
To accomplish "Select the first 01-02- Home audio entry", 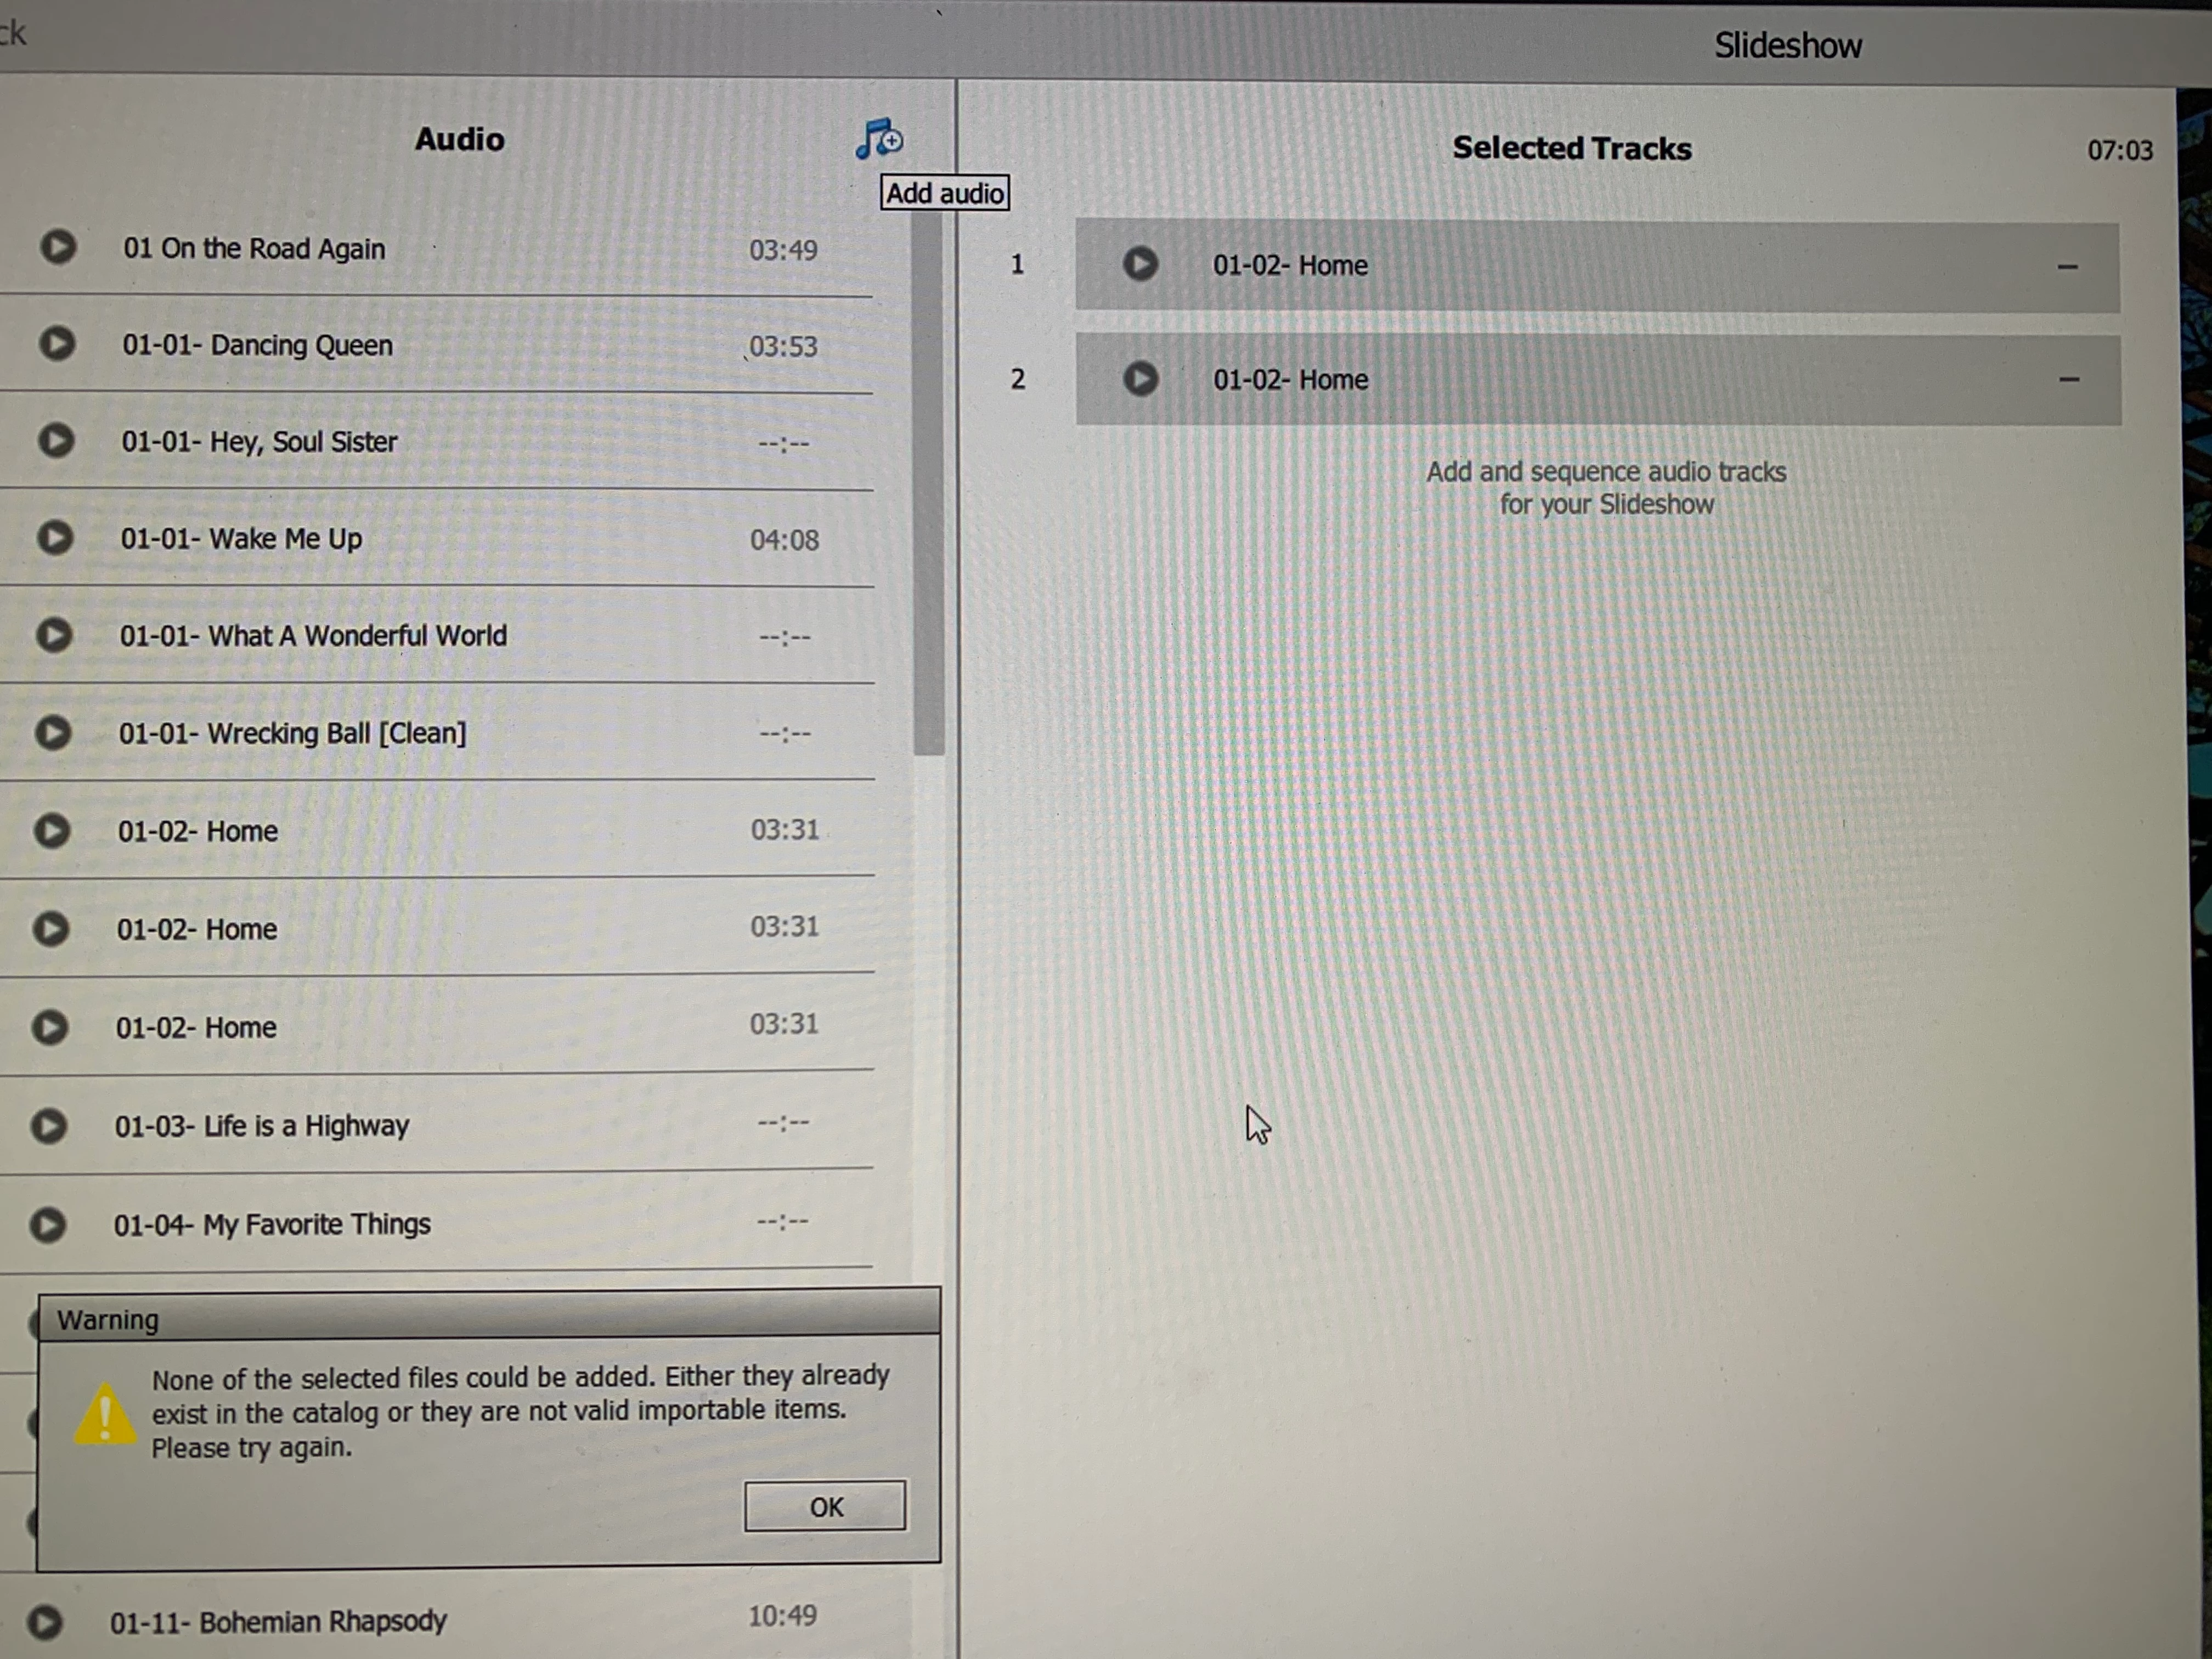I will click(197, 831).
